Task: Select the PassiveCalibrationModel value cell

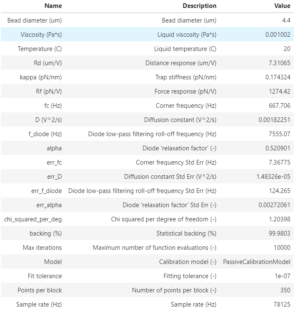Action: tap(257, 262)
